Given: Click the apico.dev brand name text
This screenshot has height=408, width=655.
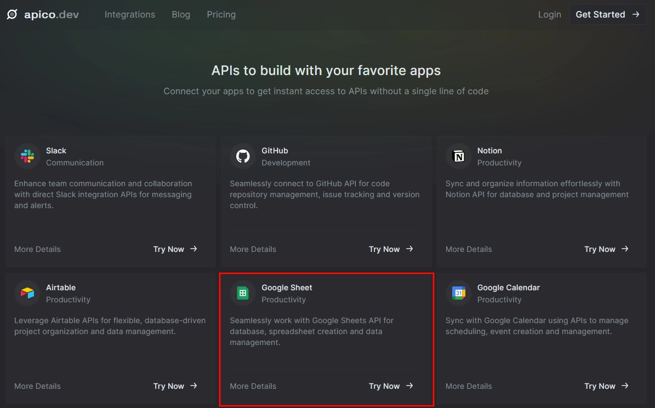Looking at the screenshot, I should [52, 15].
